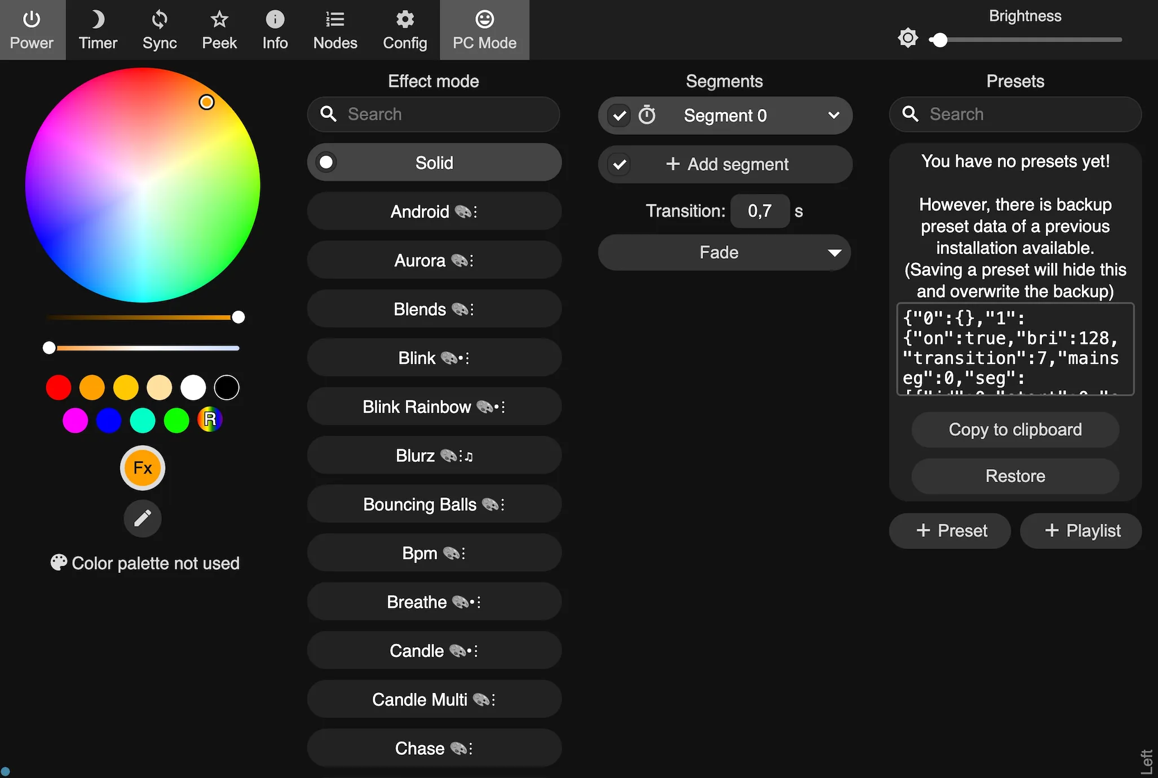The width and height of the screenshot is (1158, 778).
Task: Open Config gear icon
Action: pyautogui.click(x=405, y=20)
